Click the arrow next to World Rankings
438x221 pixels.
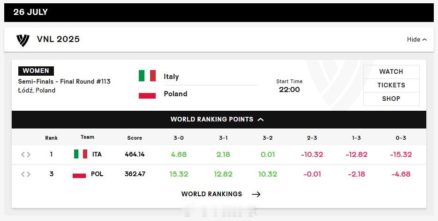point(256,194)
